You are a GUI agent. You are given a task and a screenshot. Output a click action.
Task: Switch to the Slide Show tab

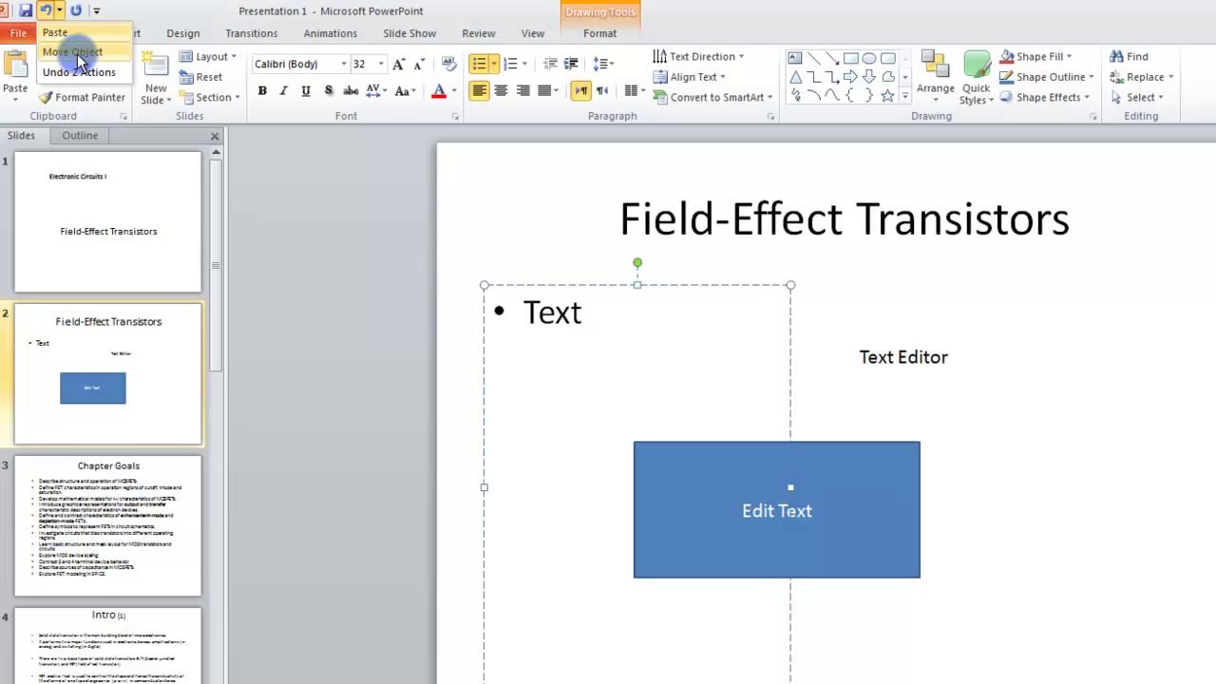(x=409, y=33)
